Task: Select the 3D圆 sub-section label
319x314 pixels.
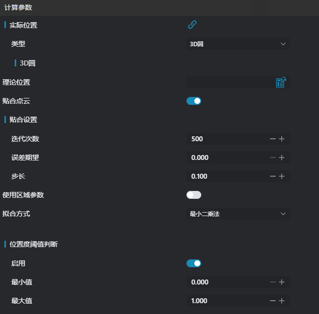Action: coord(27,63)
